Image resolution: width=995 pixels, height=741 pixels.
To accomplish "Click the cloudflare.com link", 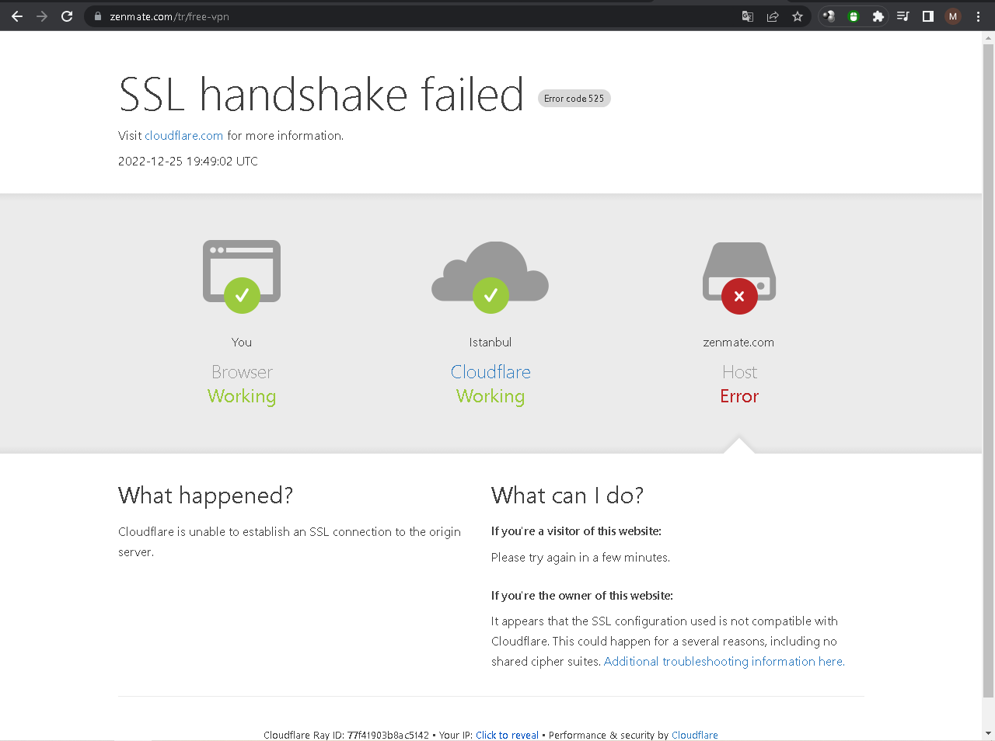I will pyautogui.click(x=183, y=136).
